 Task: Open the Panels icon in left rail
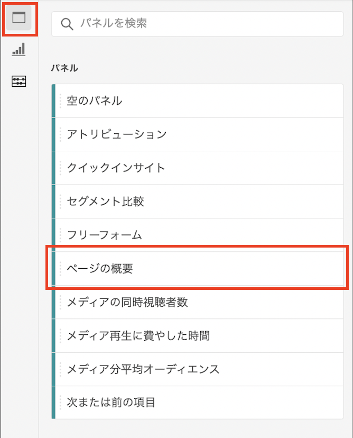coord(19,17)
